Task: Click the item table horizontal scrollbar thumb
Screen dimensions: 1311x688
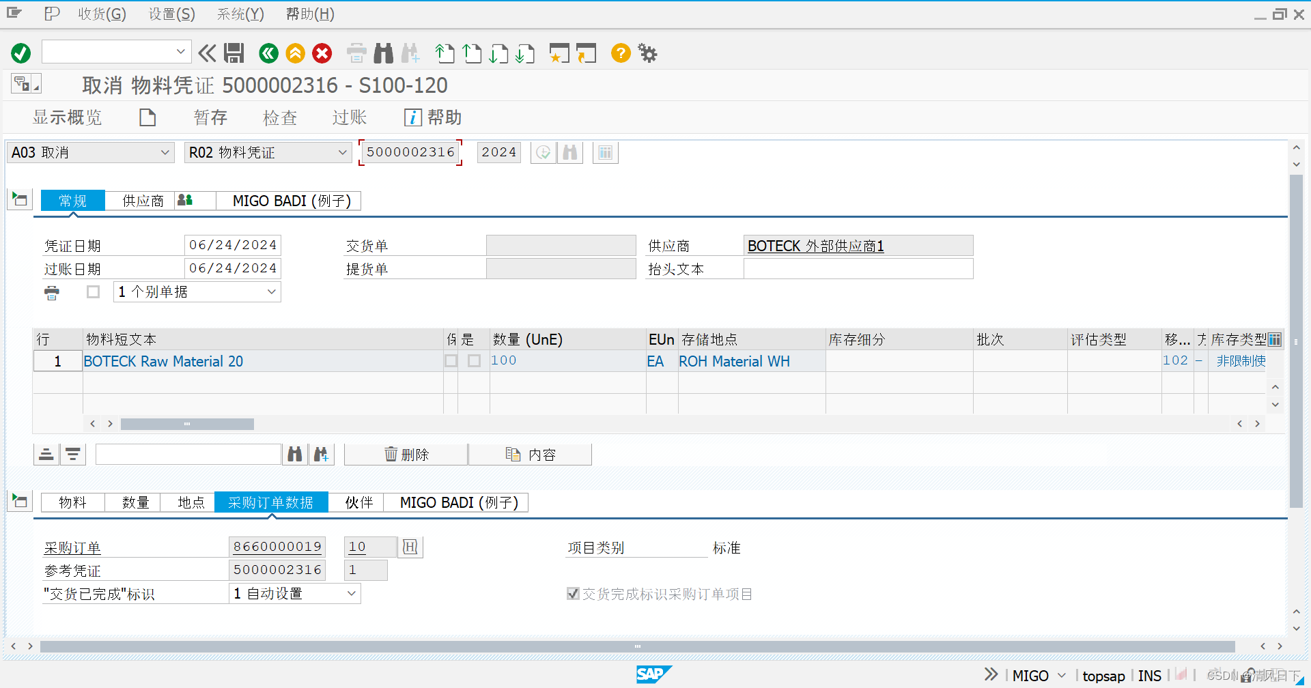Action: pos(187,424)
